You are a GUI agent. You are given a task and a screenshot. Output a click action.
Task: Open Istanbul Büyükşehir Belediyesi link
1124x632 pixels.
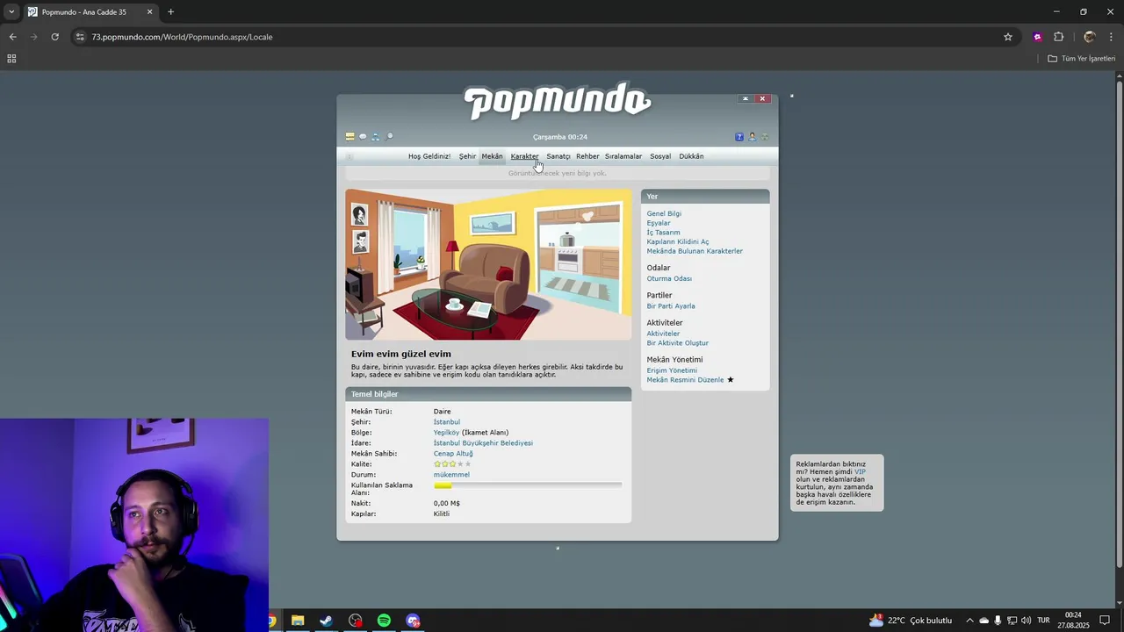pos(483,443)
